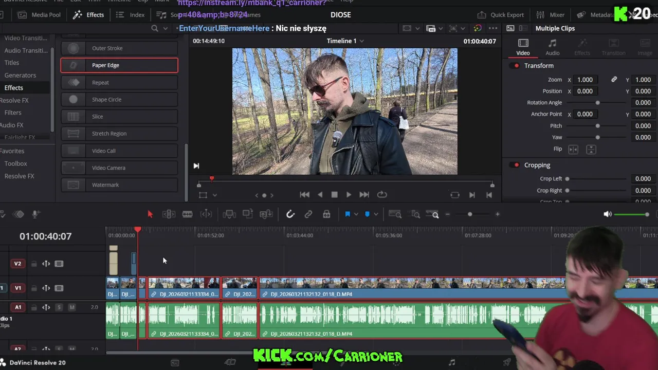Zoom out timeline with minus icon

point(448,214)
